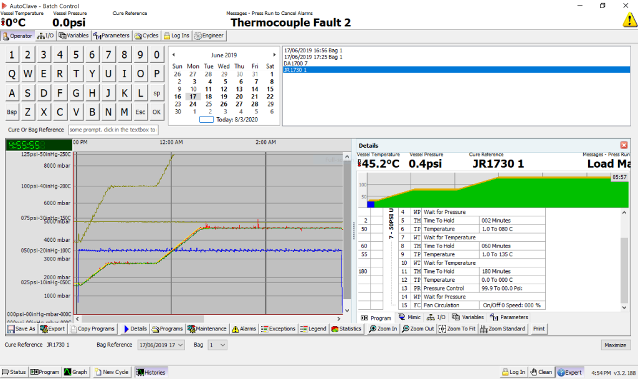Click the Maximize button

tap(616, 345)
